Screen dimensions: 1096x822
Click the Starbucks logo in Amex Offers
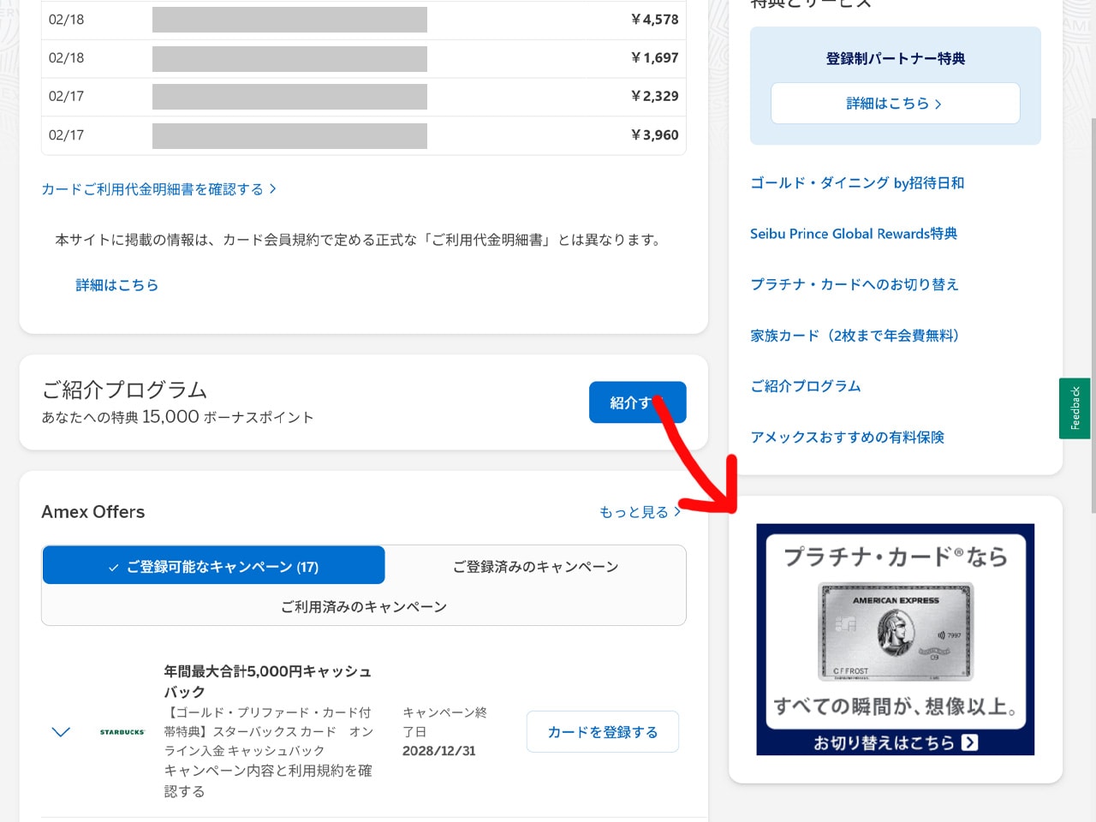pyautogui.click(x=122, y=732)
